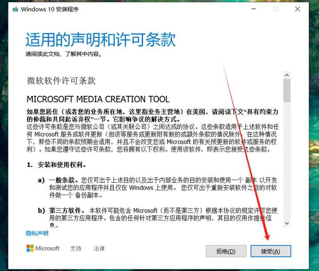Screen dimensions: 319x271
Task: Click the window title Windows 10 安装程序
Action: (x=50, y=9)
